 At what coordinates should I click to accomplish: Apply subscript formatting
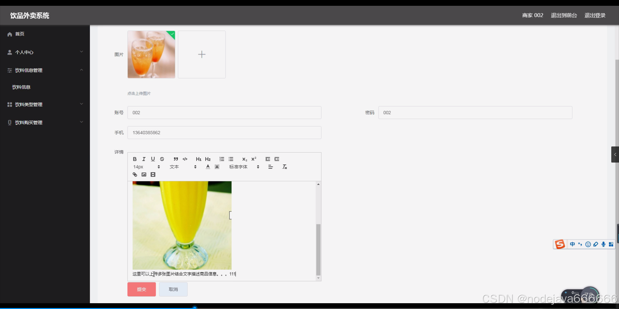tap(245, 159)
